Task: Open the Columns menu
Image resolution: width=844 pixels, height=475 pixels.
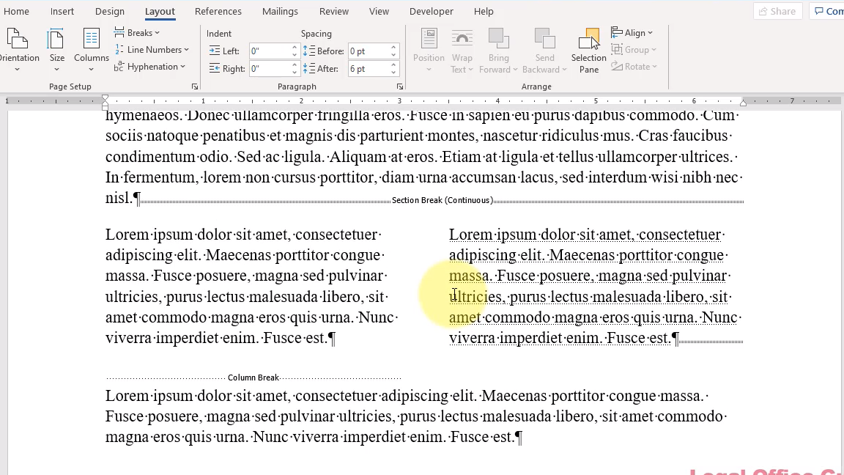Action: [x=91, y=50]
